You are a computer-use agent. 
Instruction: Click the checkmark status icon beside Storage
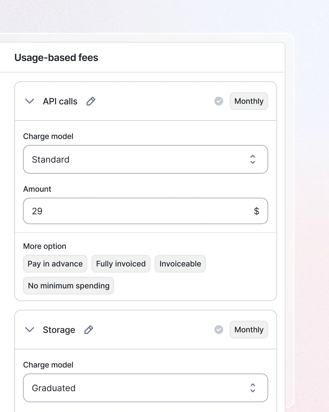click(x=219, y=330)
